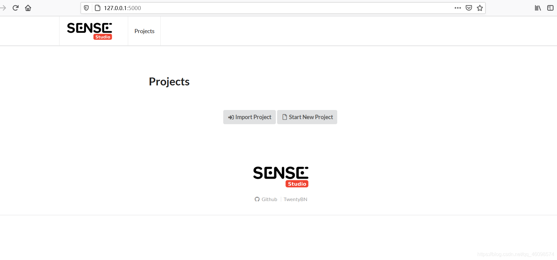
Task: Bookmark this page with star icon
Action: click(480, 8)
